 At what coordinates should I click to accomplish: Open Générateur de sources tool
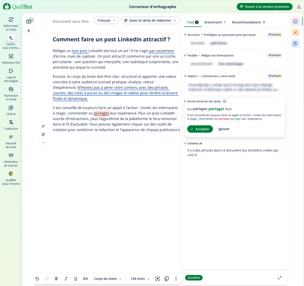click(x=11, y=155)
